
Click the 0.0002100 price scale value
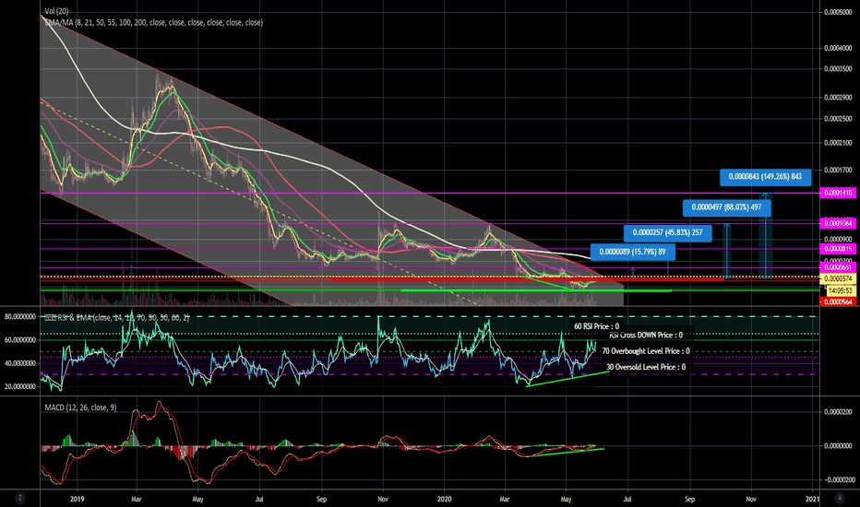click(838, 143)
